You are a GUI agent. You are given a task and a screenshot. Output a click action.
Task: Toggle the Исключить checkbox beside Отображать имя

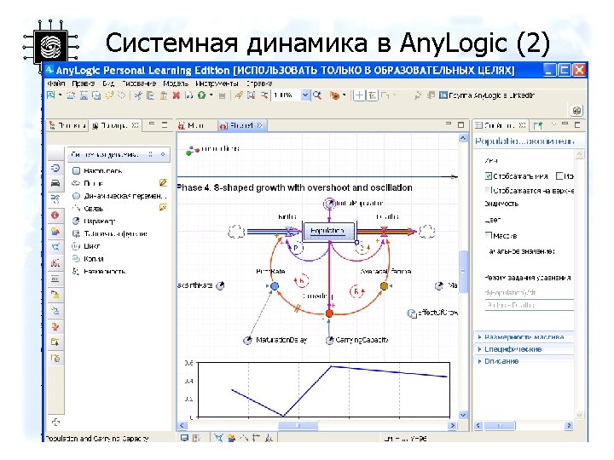point(559,176)
